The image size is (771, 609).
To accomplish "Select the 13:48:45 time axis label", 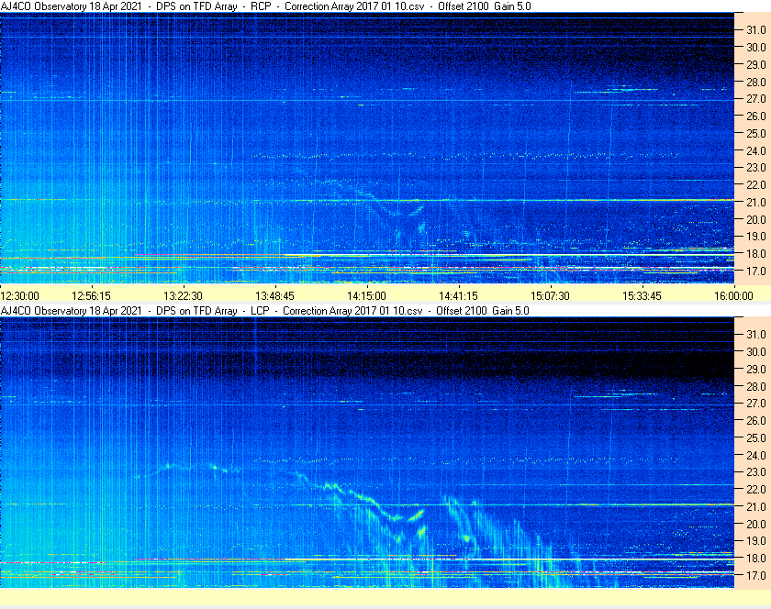I will coord(274,296).
